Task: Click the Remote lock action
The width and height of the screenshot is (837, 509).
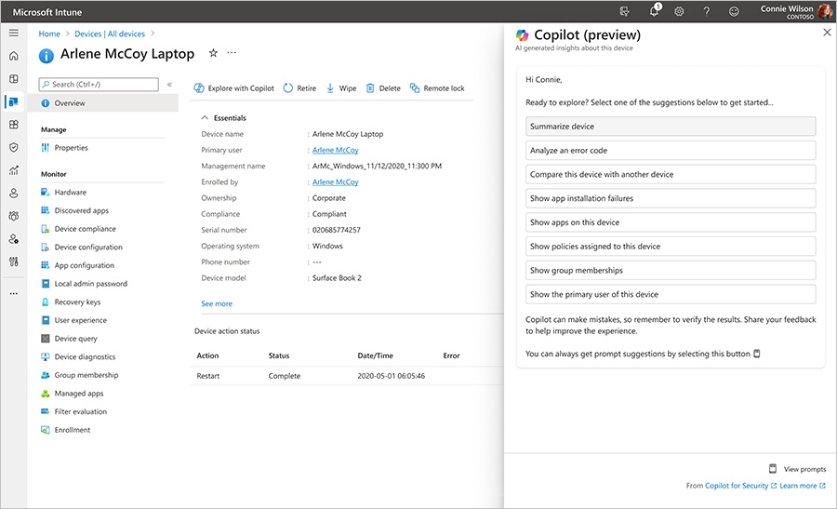Action: coord(437,88)
